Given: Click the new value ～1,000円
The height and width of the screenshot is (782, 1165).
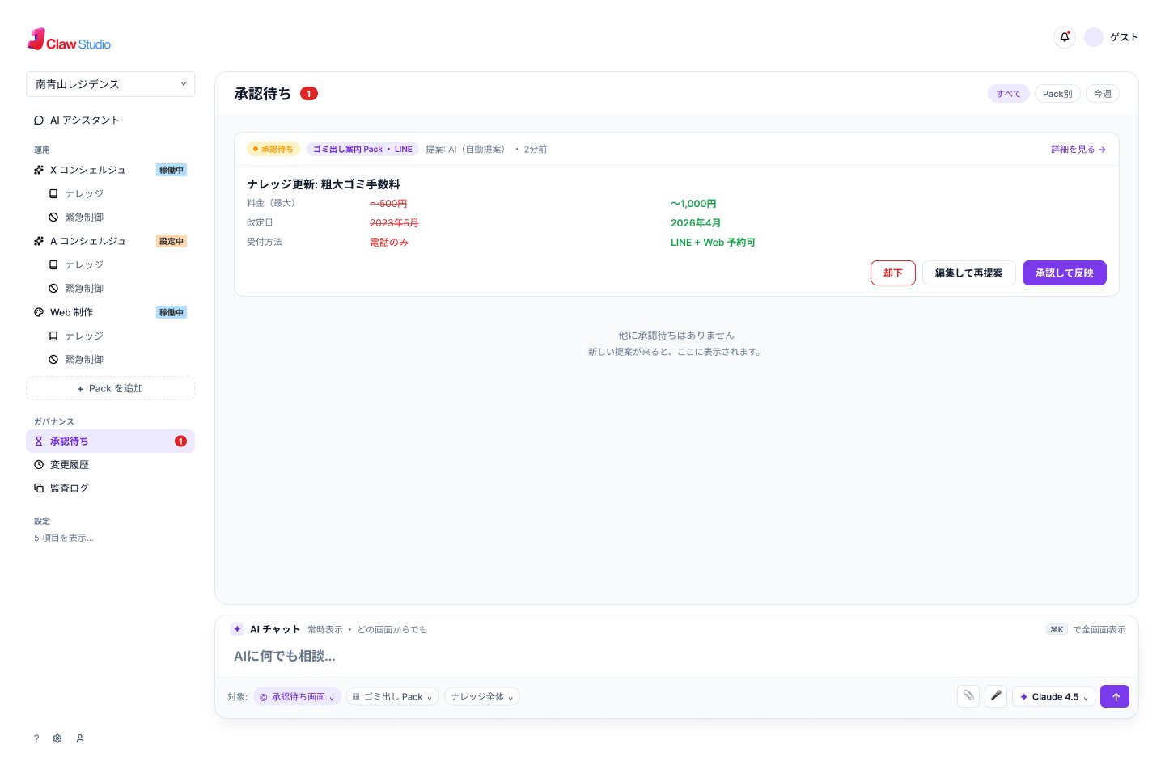Looking at the screenshot, I should pyautogui.click(x=693, y=204).
